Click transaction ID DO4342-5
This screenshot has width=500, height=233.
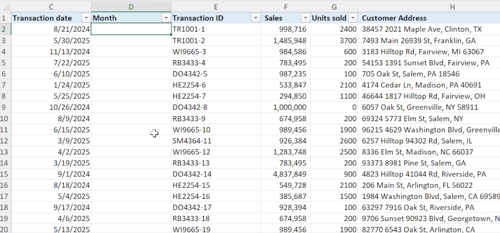[216, 74]
